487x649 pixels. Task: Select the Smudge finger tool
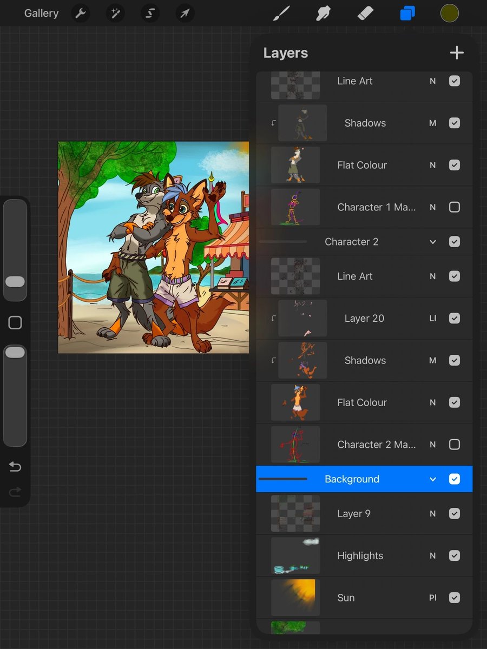coord(324,14)
